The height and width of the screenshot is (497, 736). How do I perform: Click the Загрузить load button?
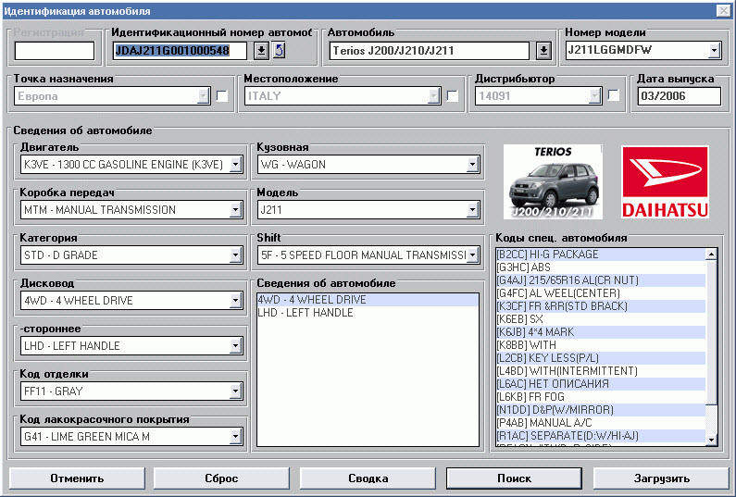(x=661, y=478)
